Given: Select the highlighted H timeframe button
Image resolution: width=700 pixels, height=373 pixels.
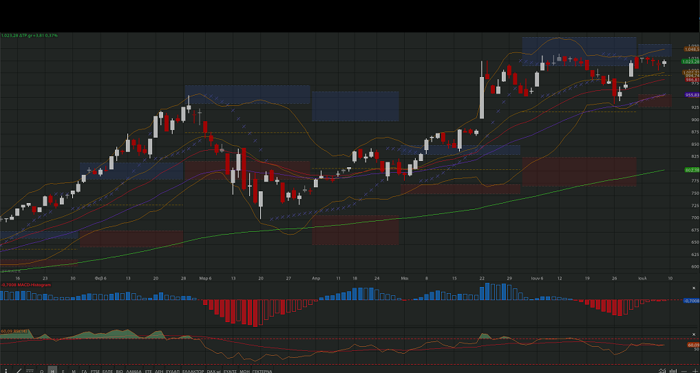Looking at the screenshot, I should (x=52, y=370).
